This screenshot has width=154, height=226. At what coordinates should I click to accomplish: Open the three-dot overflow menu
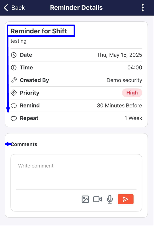point(142,8)
